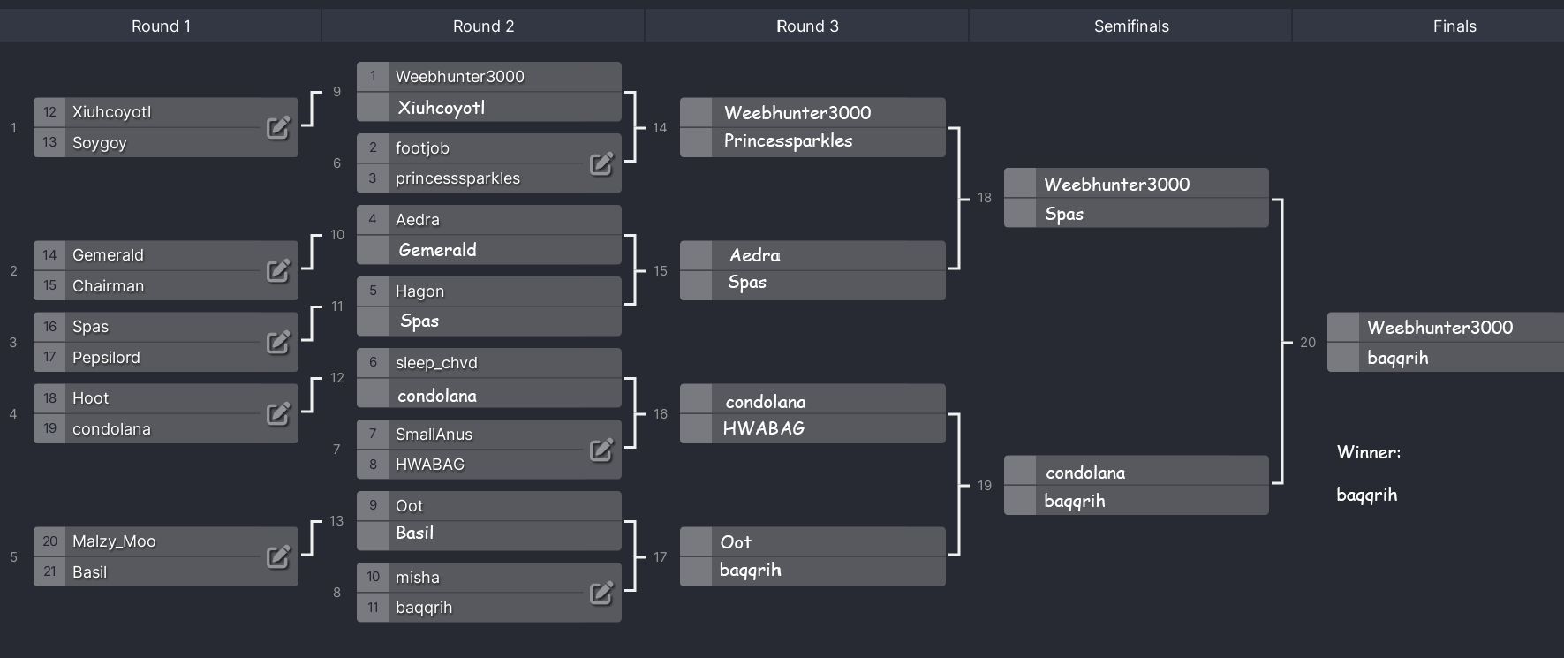The height and width of the screenshot is (658, 1564).
Task: Select Oot in Round 2 match 13
Action: (488, 506)
